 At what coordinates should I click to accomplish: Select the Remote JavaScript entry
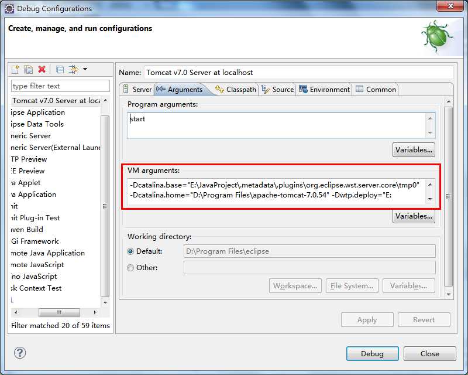[37, 265]
